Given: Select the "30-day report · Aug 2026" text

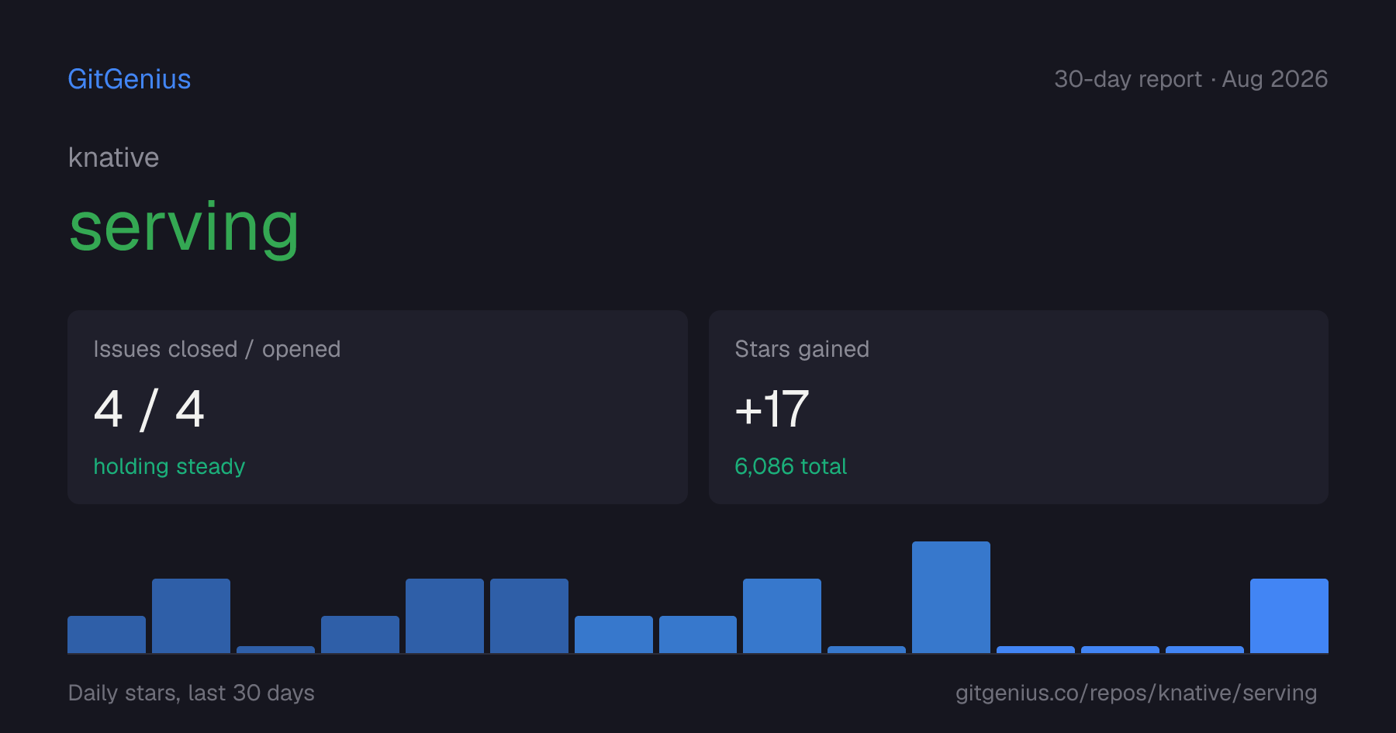Looking at the screenshot, I should click(x=1190, y=79).
